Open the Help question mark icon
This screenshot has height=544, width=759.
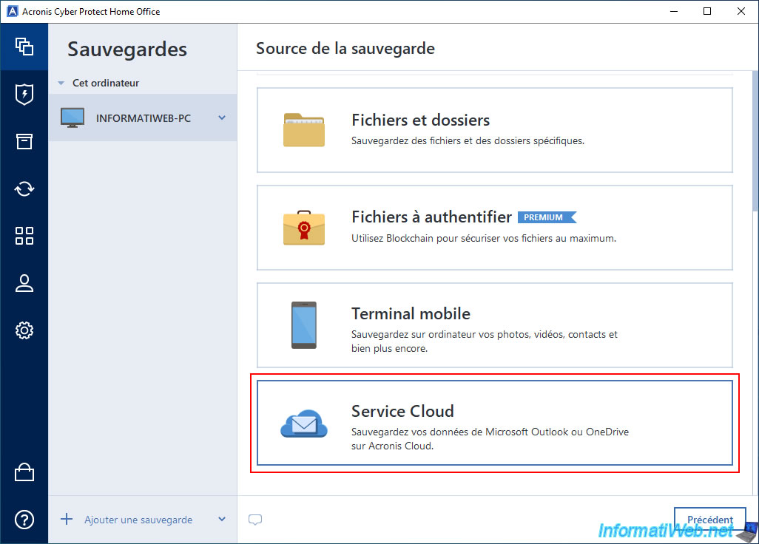coord(24,520)
